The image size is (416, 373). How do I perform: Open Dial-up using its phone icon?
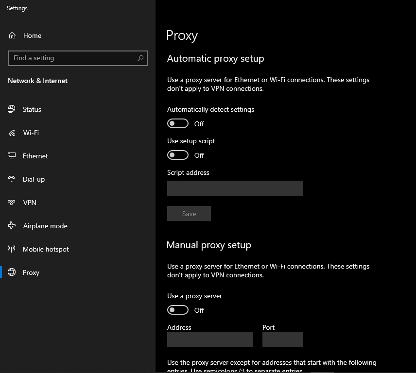coord(11,179)
